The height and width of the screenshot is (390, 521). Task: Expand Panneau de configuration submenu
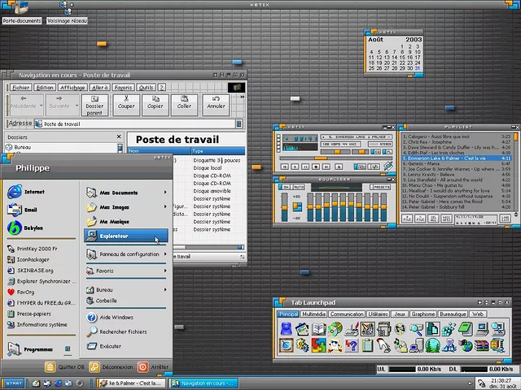[128, 254]
